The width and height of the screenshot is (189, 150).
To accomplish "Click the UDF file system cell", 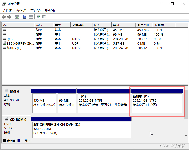I will pyautogui.click(x=75, y=44).
